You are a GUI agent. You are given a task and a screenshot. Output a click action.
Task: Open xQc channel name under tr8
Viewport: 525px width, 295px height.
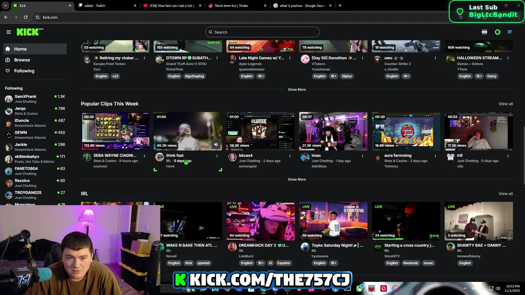coord(460,166)
